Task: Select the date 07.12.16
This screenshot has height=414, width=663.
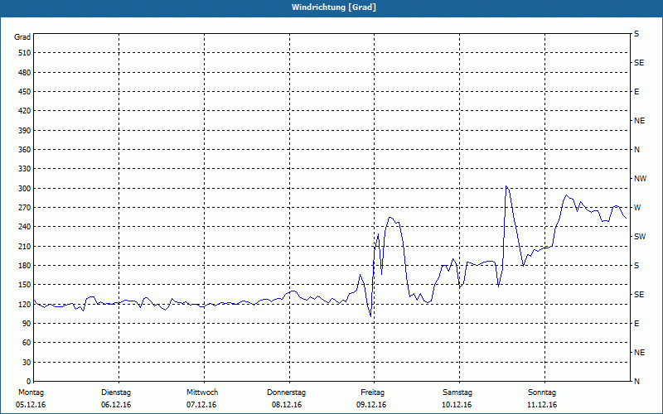Action: coord(201,405)
